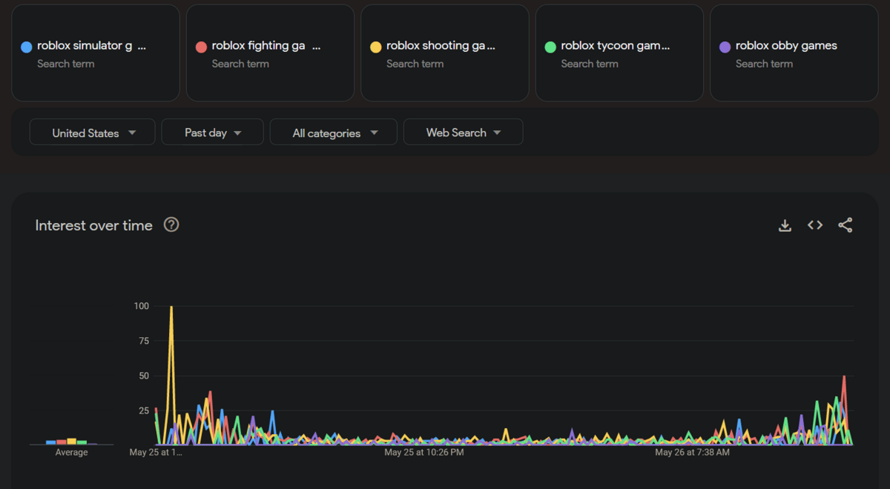The image size is (890, 489).
Task: Open the Web Search type dropdown
Action: pos(464,133)
